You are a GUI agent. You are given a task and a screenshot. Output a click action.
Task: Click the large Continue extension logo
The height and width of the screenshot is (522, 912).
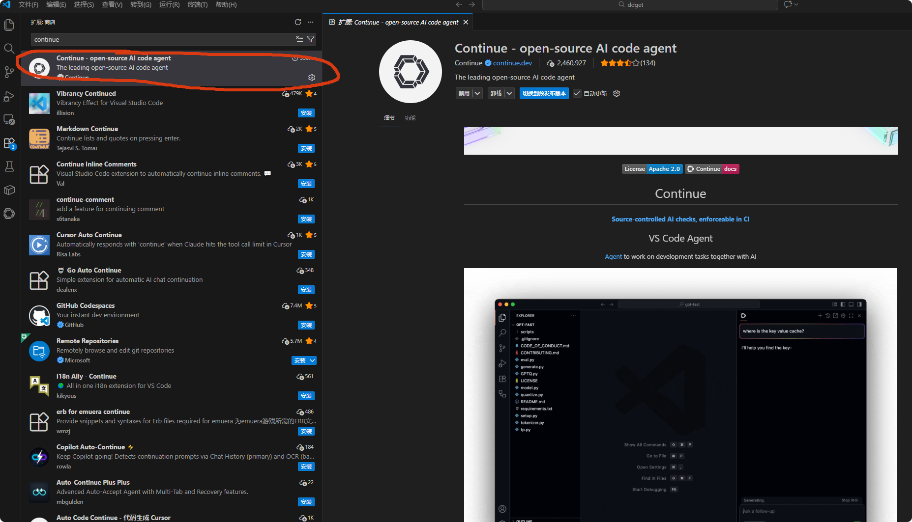(411, 72)
